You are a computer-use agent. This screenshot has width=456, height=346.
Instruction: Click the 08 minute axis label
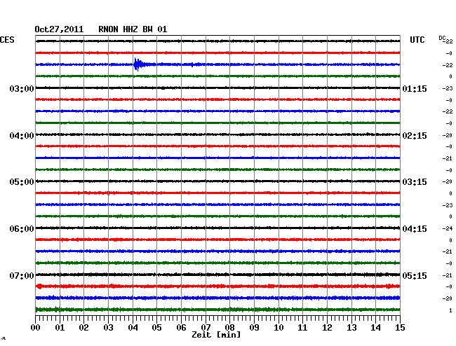(229, 328)
